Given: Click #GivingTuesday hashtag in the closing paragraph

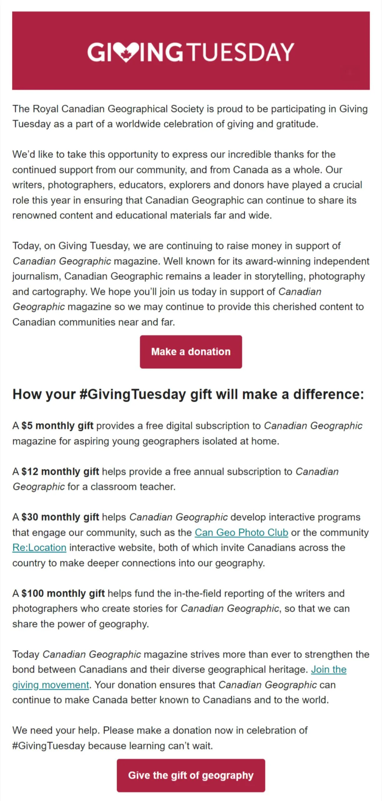Looking at the screenshot, I should [49, 746].
